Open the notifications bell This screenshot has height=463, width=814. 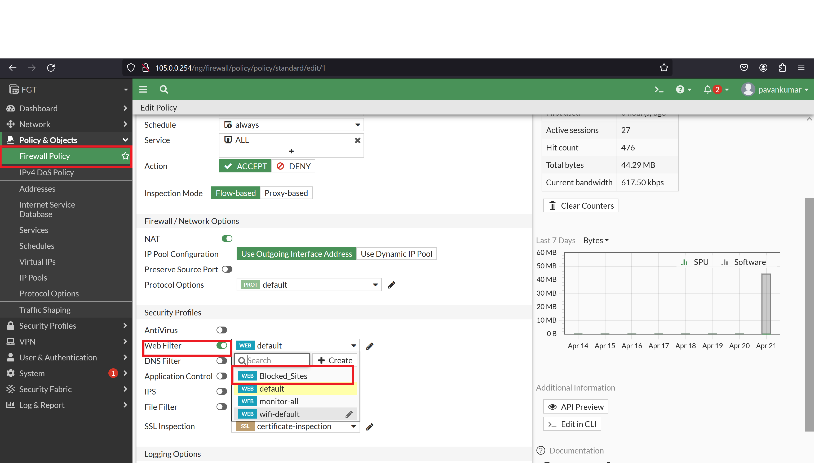tap(707, 89)
